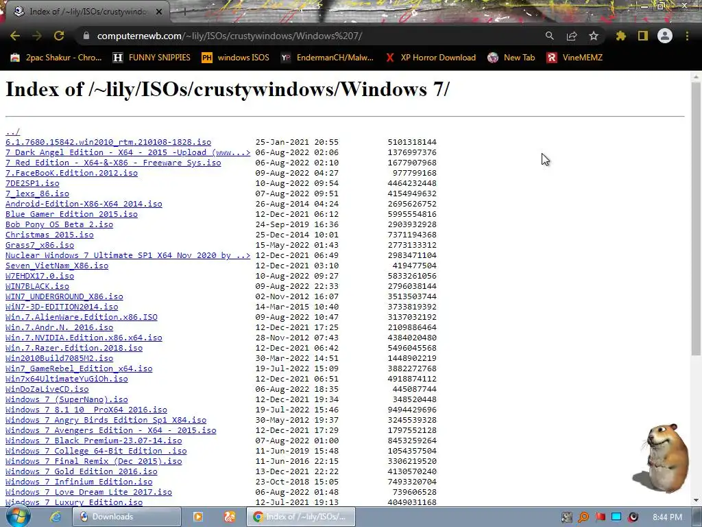Image resolution: width=702 pixels, height=527 pixels.
Task: Download WiN7-3D-EDITION2014.iso
Action: [62, 307]
